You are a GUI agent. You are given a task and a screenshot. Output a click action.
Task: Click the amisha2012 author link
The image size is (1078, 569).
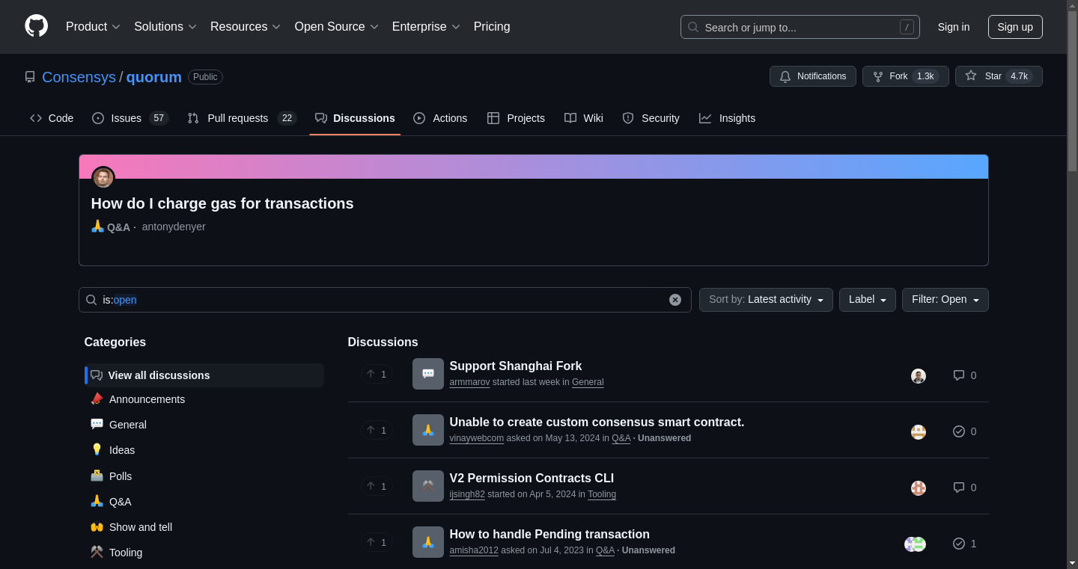[474, 550]
